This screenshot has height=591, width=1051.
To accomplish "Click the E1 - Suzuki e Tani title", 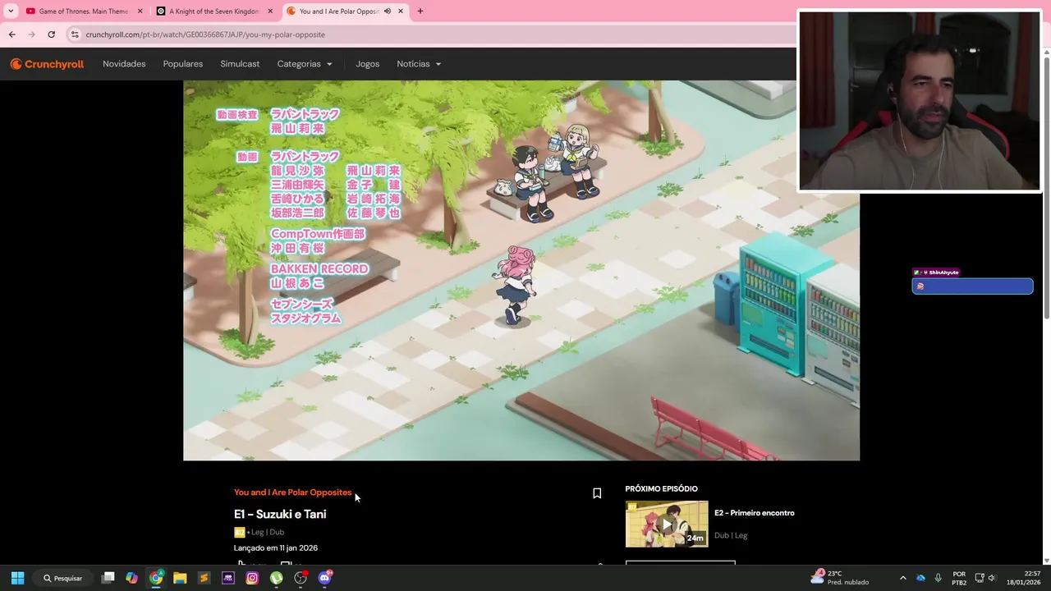I will point(280,514).
